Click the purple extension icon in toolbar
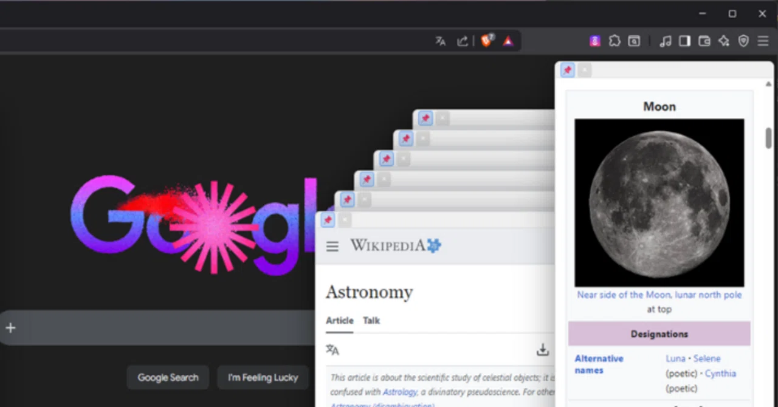The height and width of the screenshot is (407, 778). pos(595,41)
